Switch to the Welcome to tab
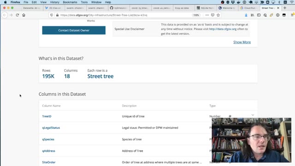 tap(227, 8)
